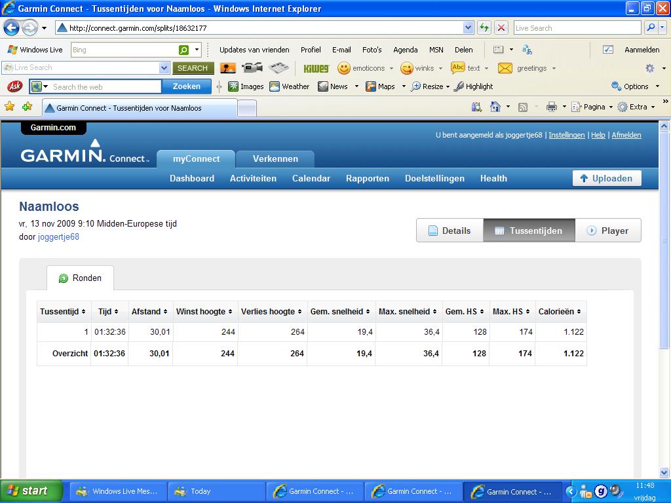Click the Research binoculars icon
Viewport: 671px width, 503px height.
pos(476,107)
